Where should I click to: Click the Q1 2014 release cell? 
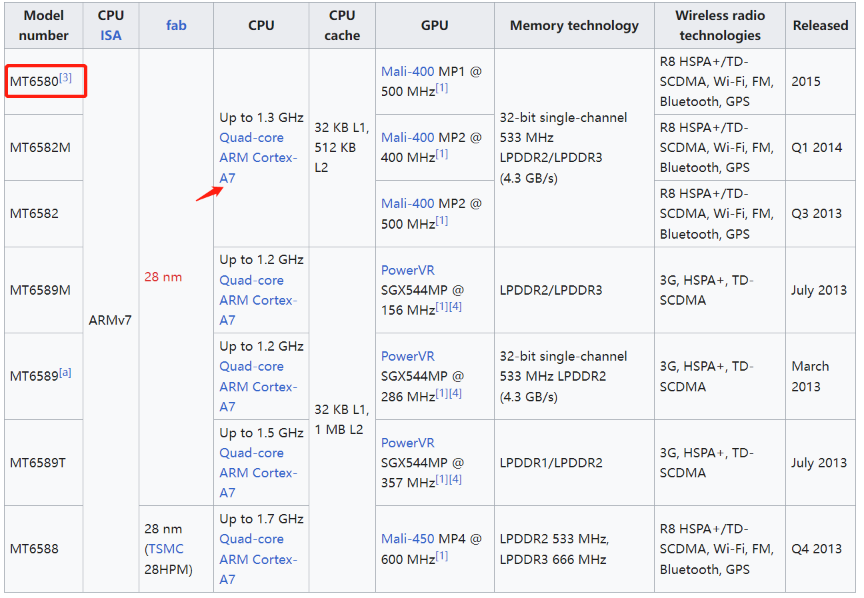[x=821, y=147]
